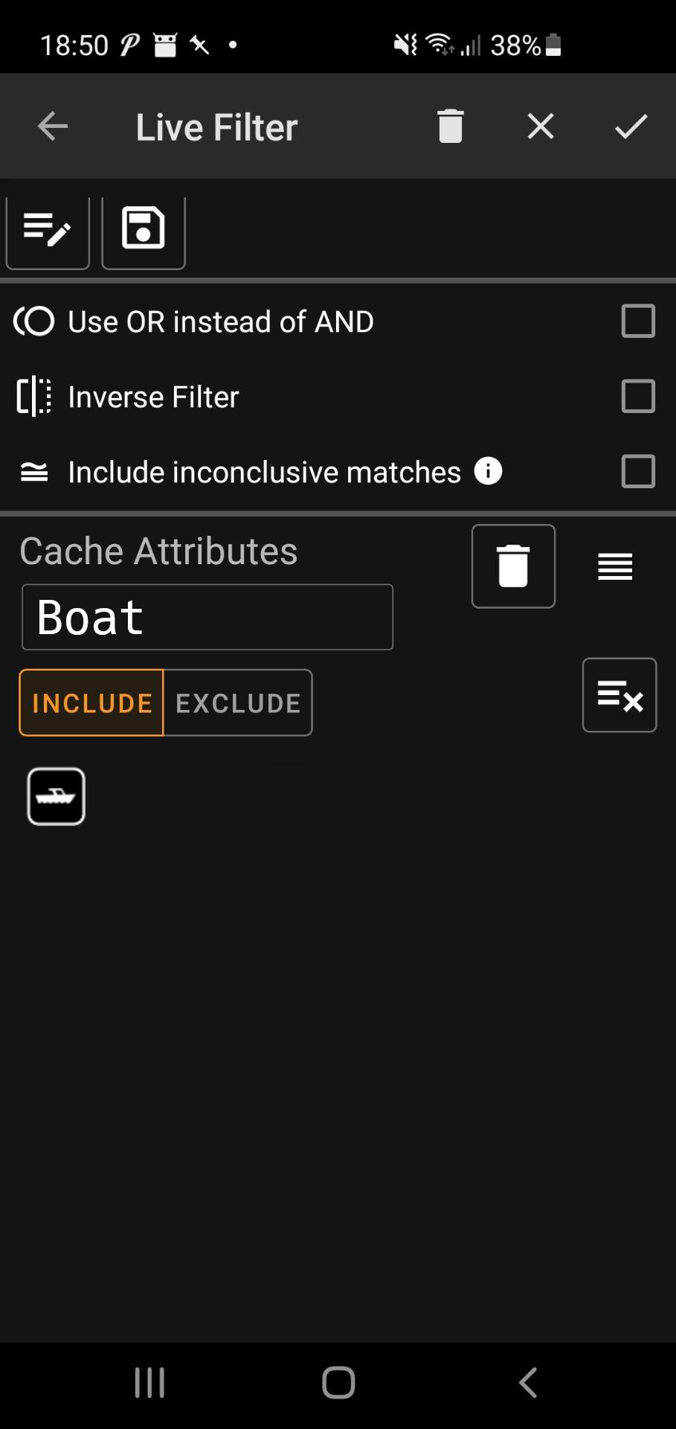Image resolution: width=676 pixels, height=1429 pixels.
Task: Navigate back with the arrow
Action: pos(51,127)
